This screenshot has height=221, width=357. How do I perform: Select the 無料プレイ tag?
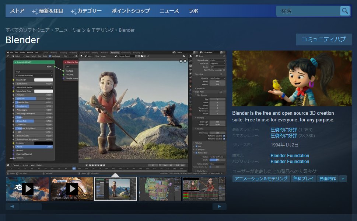(303, 179)
